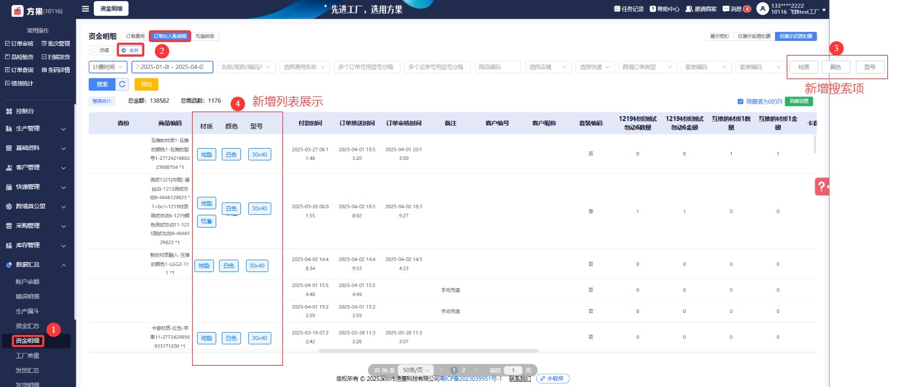Select the 详细 radio option
898x387 pixels.
coord(94,50)
